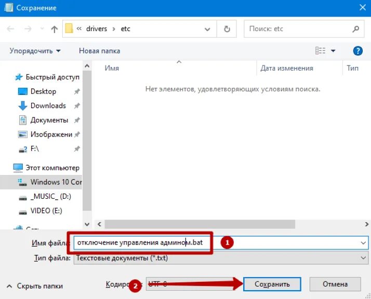This screenshot has height=299, width=371.
Task: Click the scroll-up arrow of the navigation pane
Action: tap(87, 66)
